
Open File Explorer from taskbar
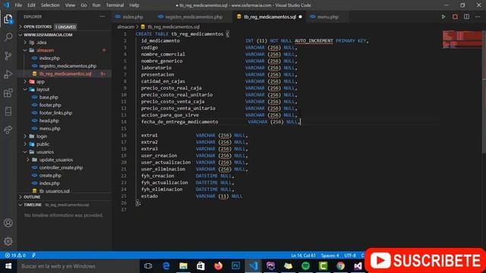184,266
